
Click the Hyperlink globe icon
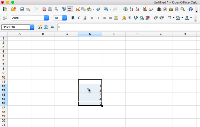tap(125, 9)
